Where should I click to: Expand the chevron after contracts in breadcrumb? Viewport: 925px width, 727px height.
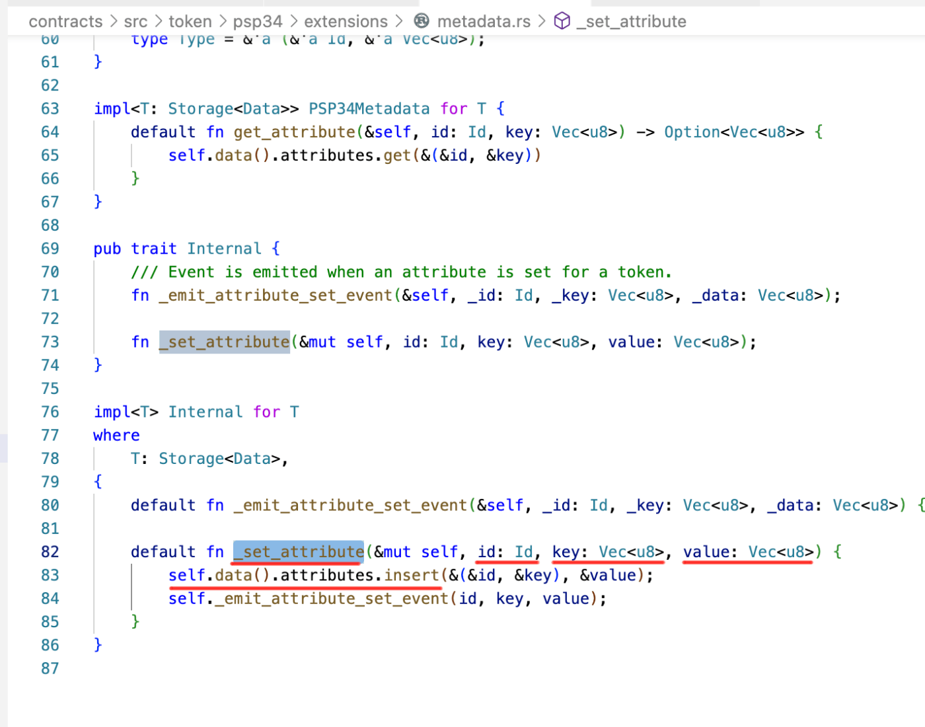[114, 22]
